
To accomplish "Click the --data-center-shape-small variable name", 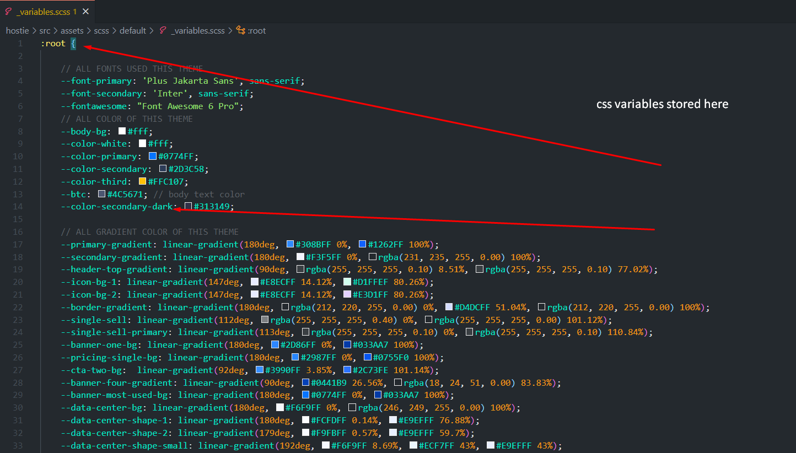I will (x=125, y=445).
